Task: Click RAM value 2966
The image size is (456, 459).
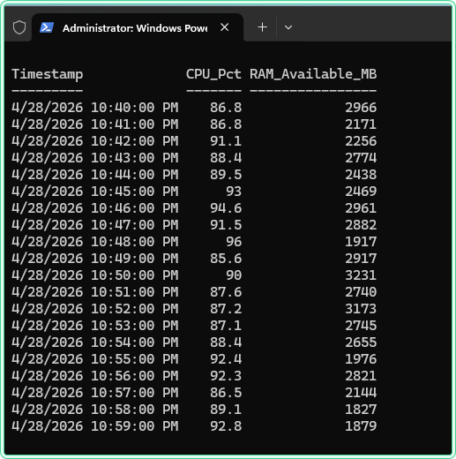Action: click(x=361, y=108)
